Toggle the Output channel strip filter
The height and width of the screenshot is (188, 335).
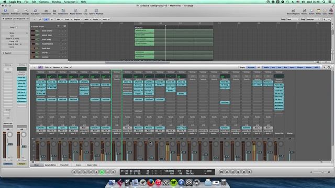[300, 67]
